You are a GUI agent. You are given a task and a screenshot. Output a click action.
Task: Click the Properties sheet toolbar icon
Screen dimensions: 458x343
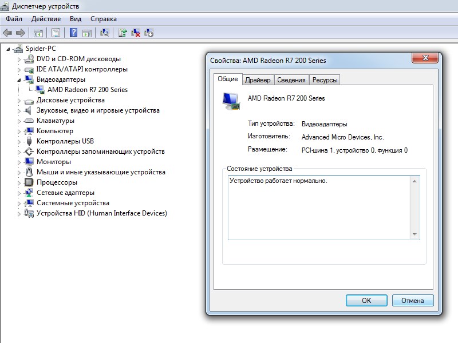point(56,33)
